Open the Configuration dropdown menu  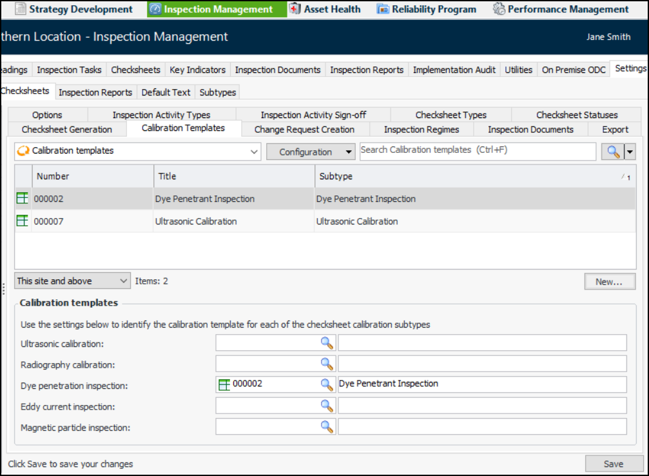pos(311,152)
